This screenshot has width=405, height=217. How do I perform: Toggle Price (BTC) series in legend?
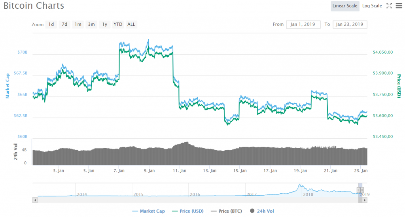coord(227,211)
